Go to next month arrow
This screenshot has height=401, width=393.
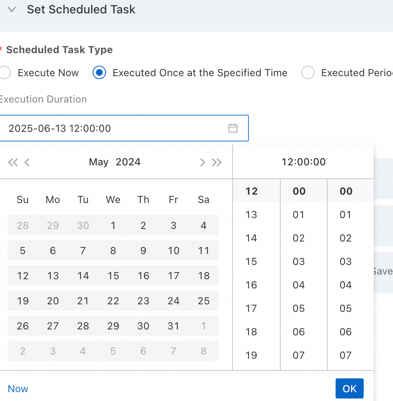pos(202,162)
